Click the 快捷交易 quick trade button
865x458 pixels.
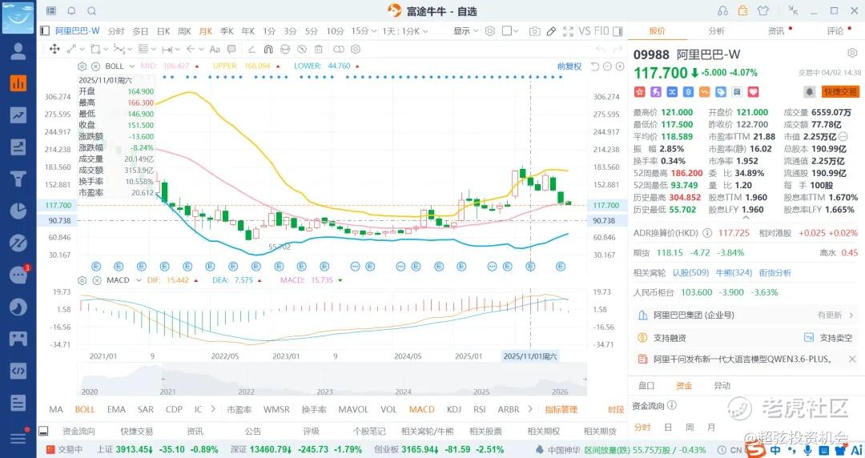pyautogui.click(x=840, y=91)
